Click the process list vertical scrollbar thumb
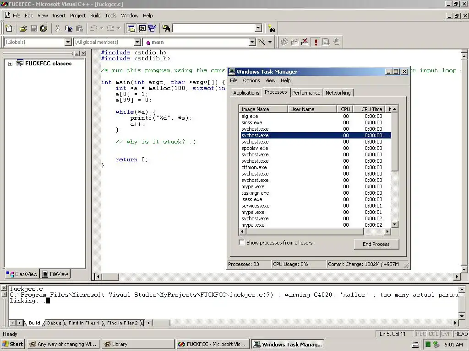Screen dimensions: 469x351 [395, 142]
